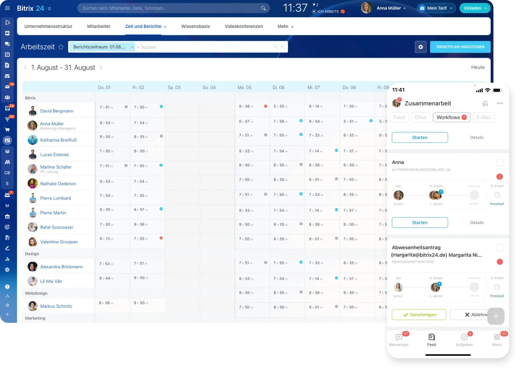
Task: Open the help question mark icon
Action: coord(7,287)
